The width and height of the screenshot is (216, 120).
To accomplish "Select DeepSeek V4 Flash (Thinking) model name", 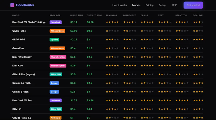I will [x=29, y=22].
